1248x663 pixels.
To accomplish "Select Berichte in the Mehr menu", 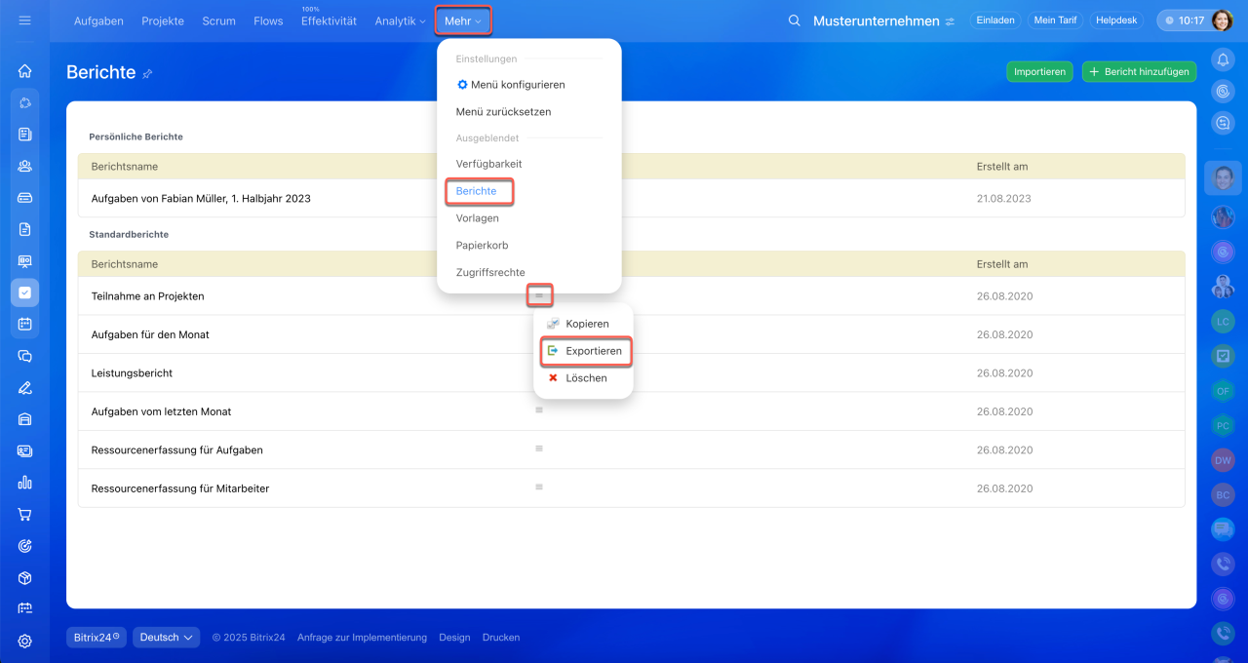I will (x=477, y=191).
